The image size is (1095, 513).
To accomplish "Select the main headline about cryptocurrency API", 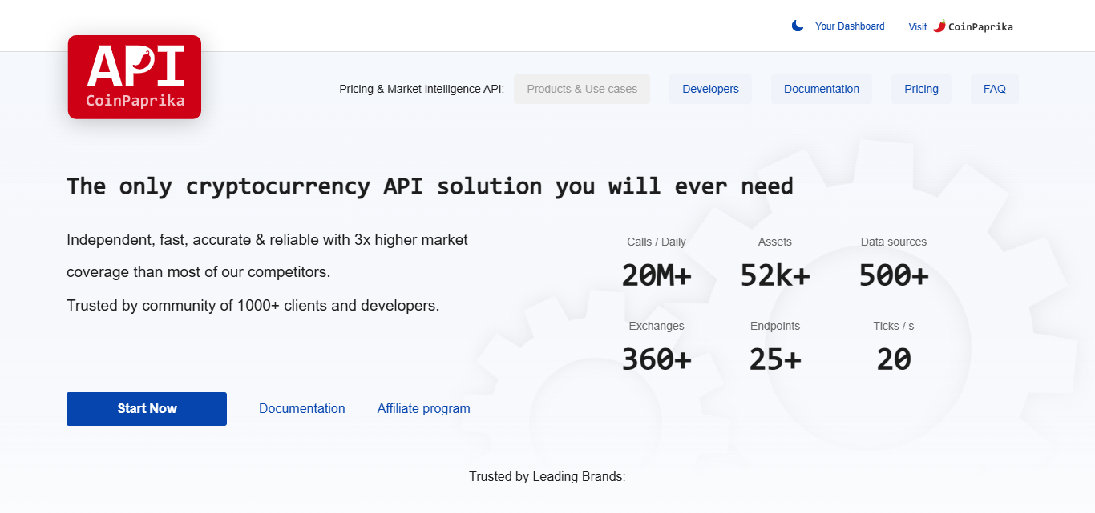I will [x=430, y=186].
